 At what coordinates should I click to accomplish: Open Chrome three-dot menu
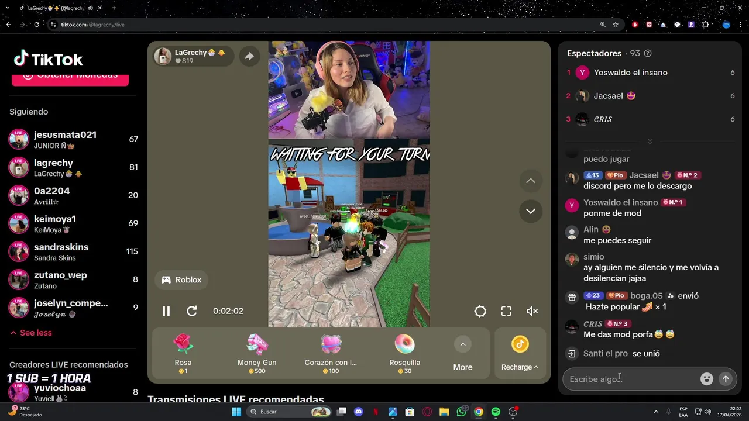click(741, 25)
